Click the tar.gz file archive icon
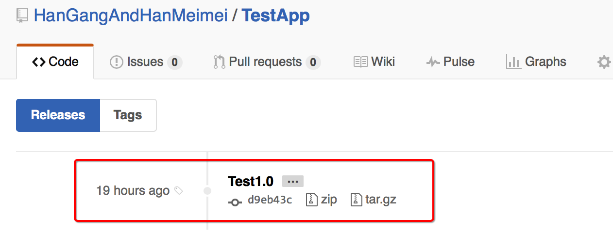This screenshot has height=249, width=613. click(356, 200)
